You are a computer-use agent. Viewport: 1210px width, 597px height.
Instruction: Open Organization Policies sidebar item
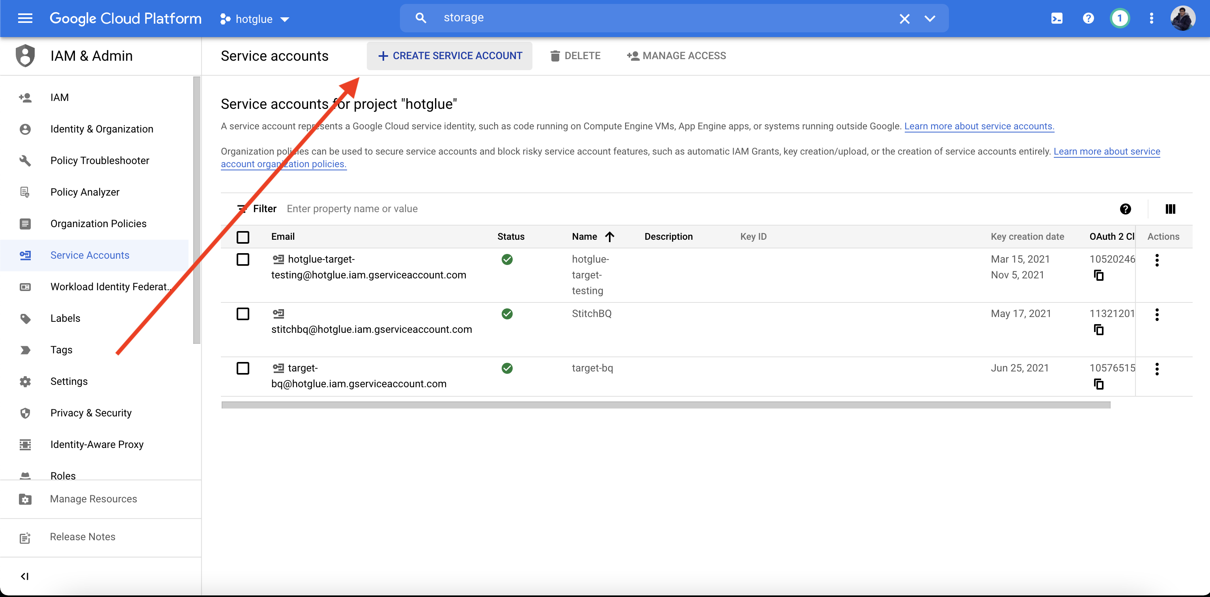98,224
